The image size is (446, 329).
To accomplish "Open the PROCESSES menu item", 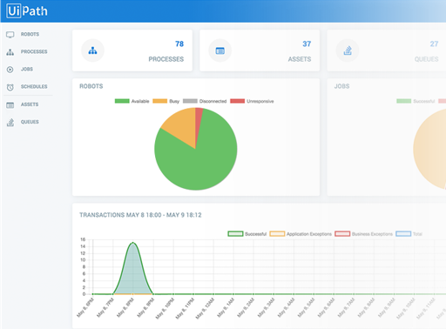I will 34,51.
